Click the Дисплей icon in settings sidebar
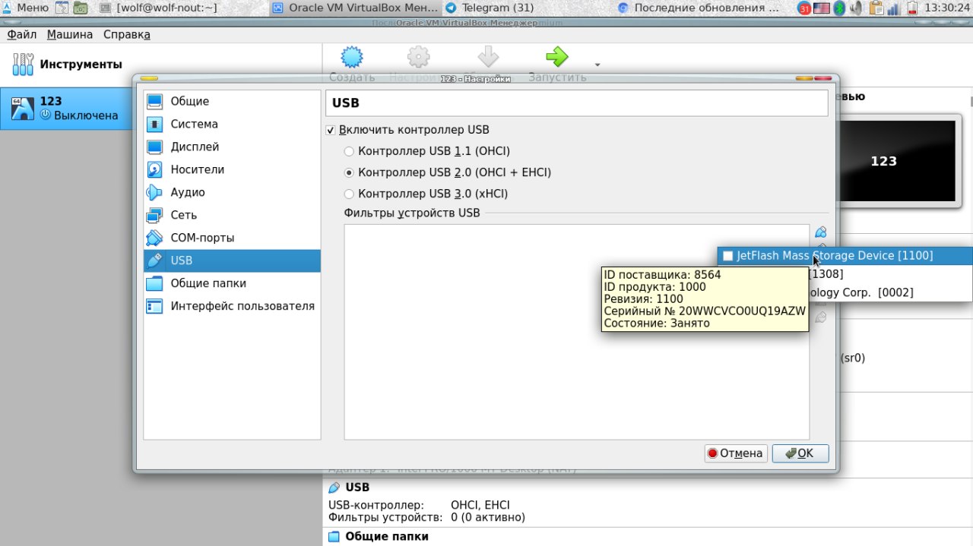Viewport: 973px width, 546px height. [154, 147]
